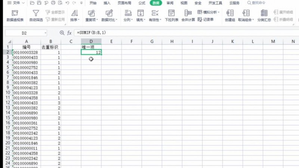
Task: Click the print preview icon
Action: (60, 3)
